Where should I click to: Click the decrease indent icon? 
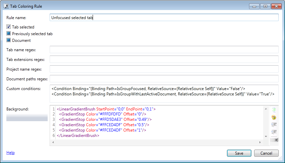coord(274,132)
